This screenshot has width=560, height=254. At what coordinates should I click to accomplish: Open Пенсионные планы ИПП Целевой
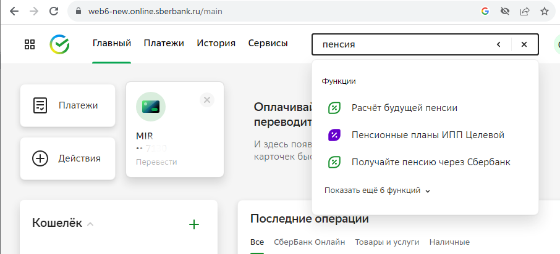point(428,135)
